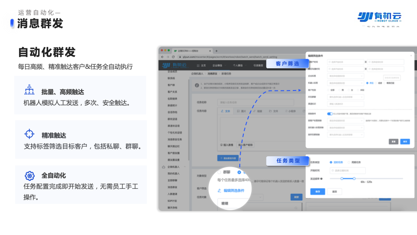Click the 有机云 Robot Cloud logo
The height and width of the screenshot is (235, 417).
tap(380, 17)
